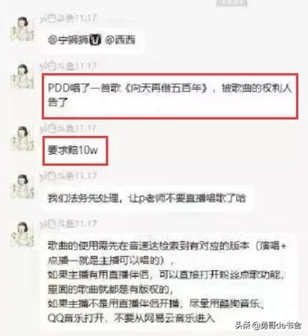Tap emoji icon after 宁狮狮 name
This screenshot has width=308, height=336.
(95, 40)
